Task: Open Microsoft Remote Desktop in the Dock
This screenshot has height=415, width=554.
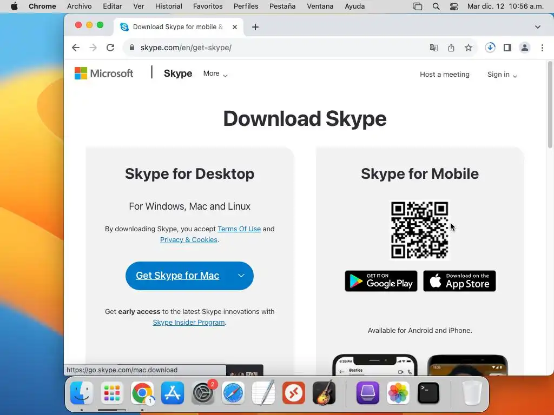Action: click(x=294, y=393)
